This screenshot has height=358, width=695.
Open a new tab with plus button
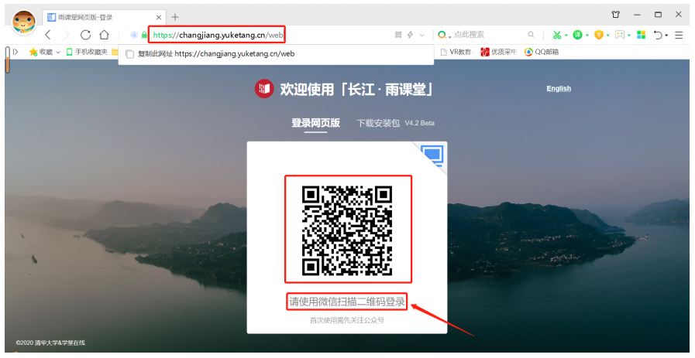[175, 16]
